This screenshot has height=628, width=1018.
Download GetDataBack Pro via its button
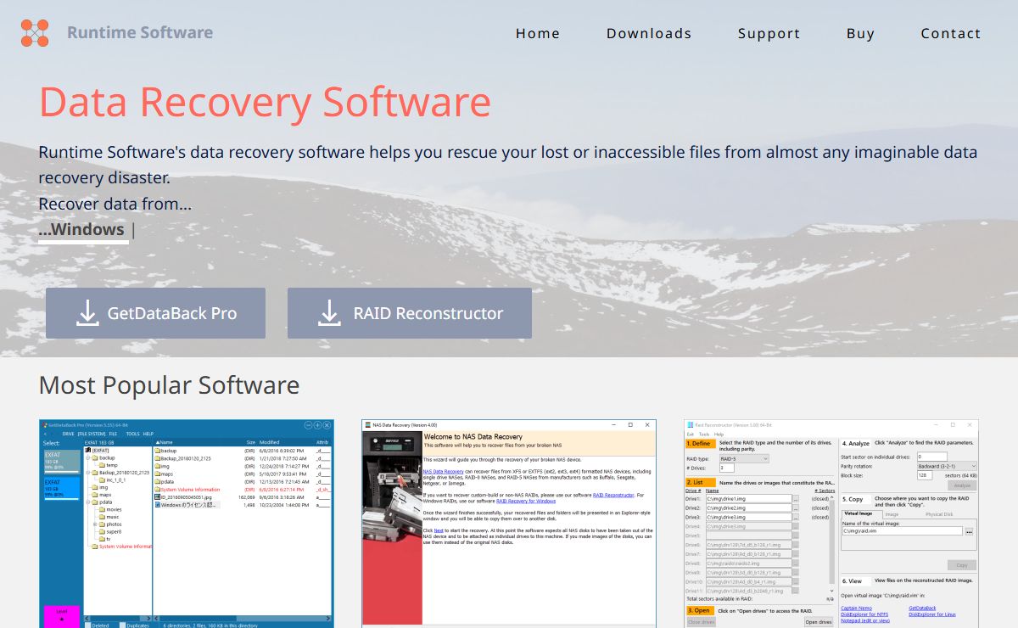(x=155, y=313)
